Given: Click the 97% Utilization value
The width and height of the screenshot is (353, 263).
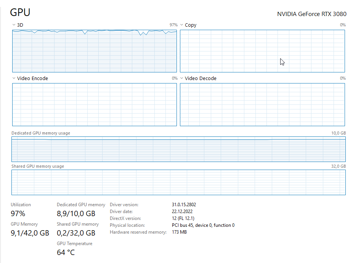Looking at the screenshot, I should click(x=18, y=213).
